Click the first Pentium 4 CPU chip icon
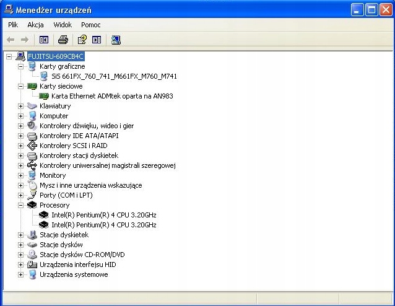The image size is (395, 306). click(x=44, y=215)
